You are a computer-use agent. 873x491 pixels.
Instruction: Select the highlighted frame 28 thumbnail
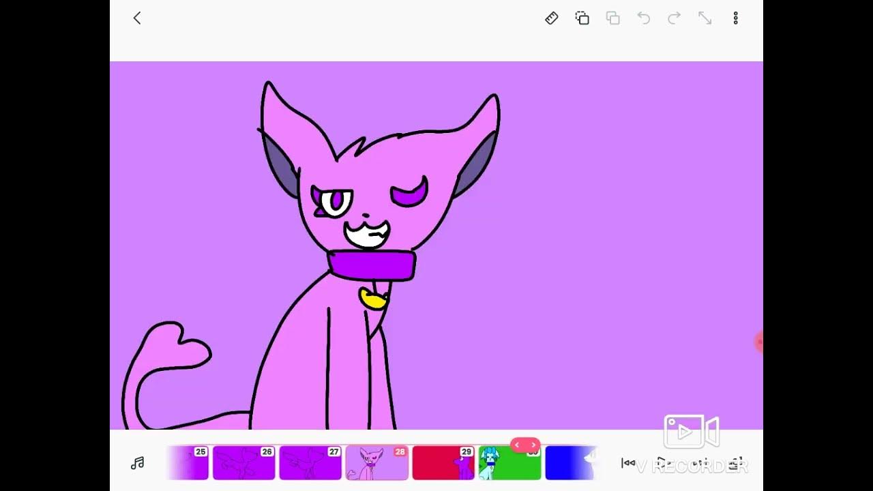click(376, 463)
